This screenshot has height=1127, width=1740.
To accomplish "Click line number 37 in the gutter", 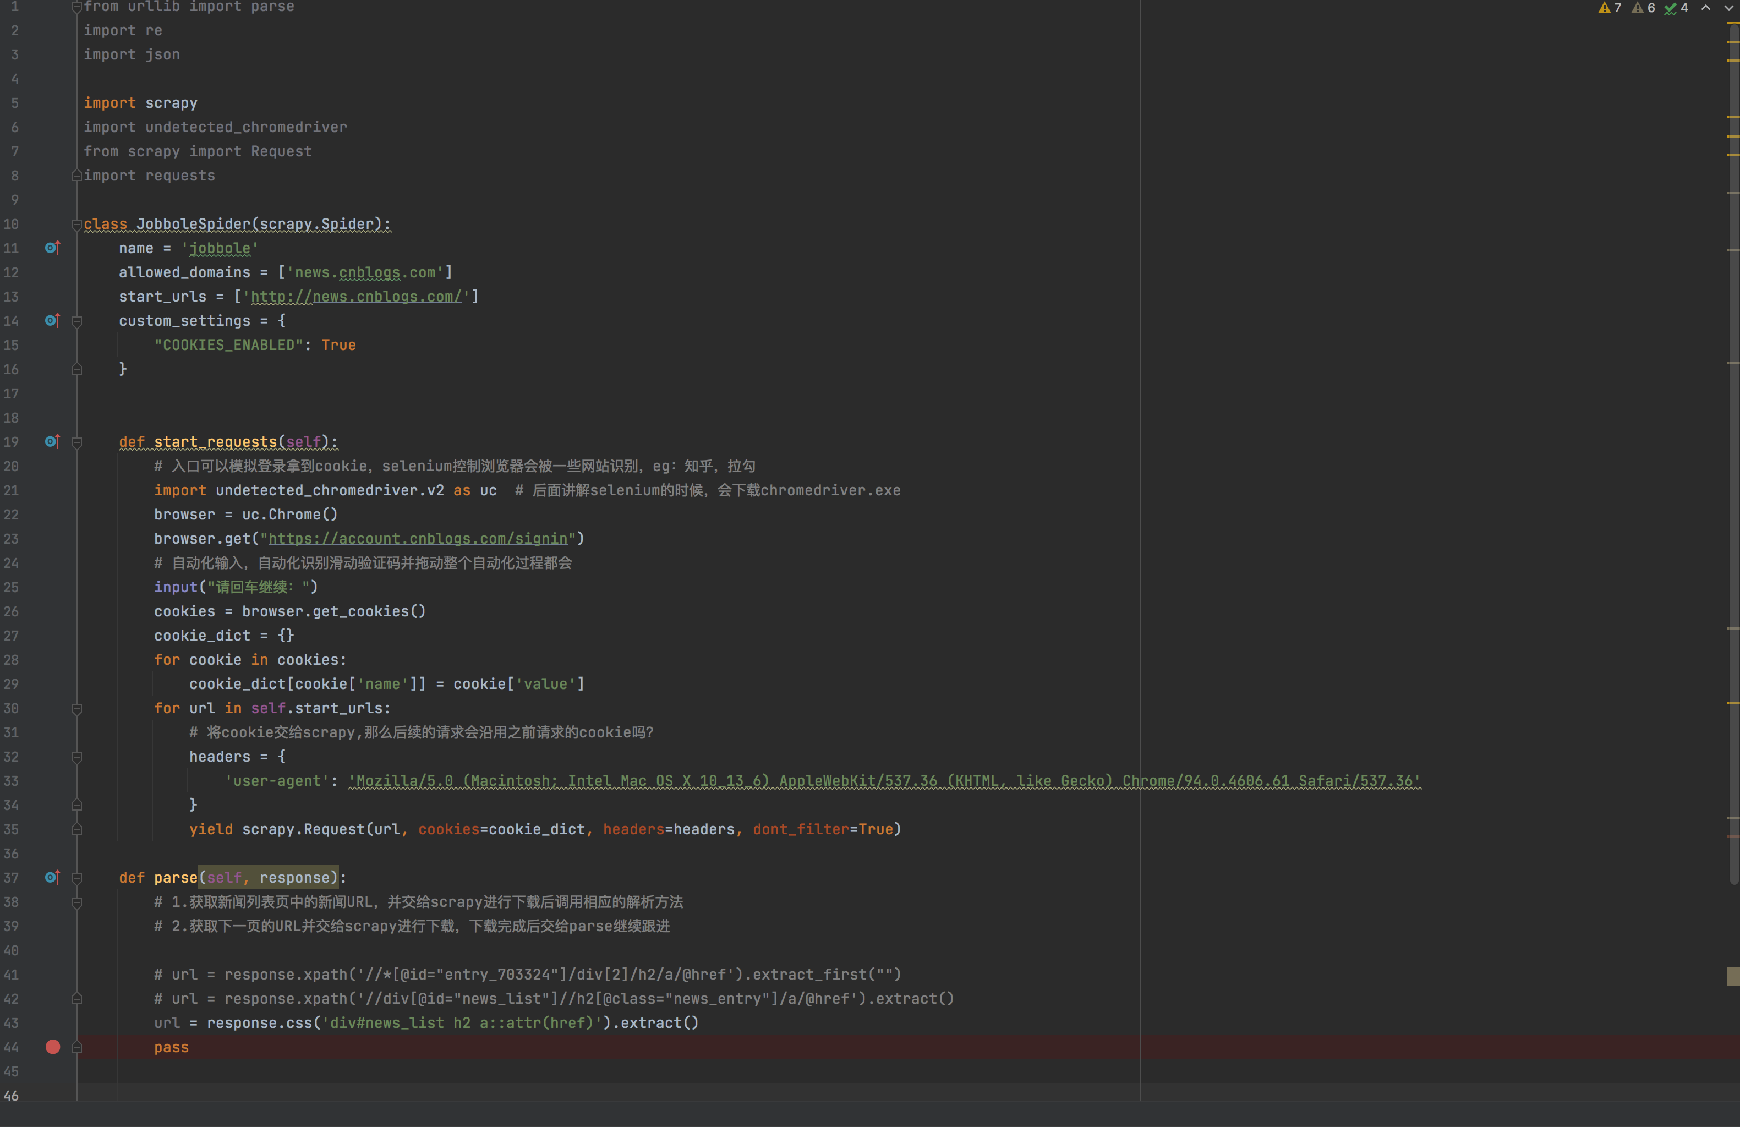I will coord(11,877).
